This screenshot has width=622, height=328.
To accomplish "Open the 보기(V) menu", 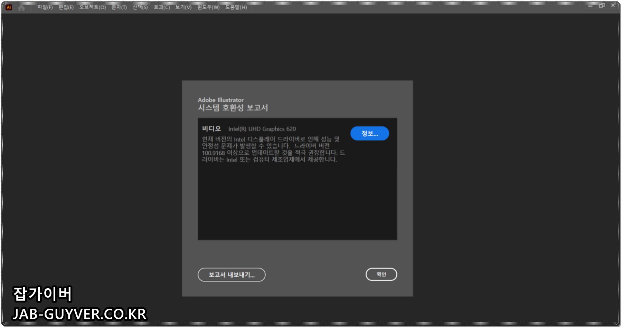I will point(183,7).
